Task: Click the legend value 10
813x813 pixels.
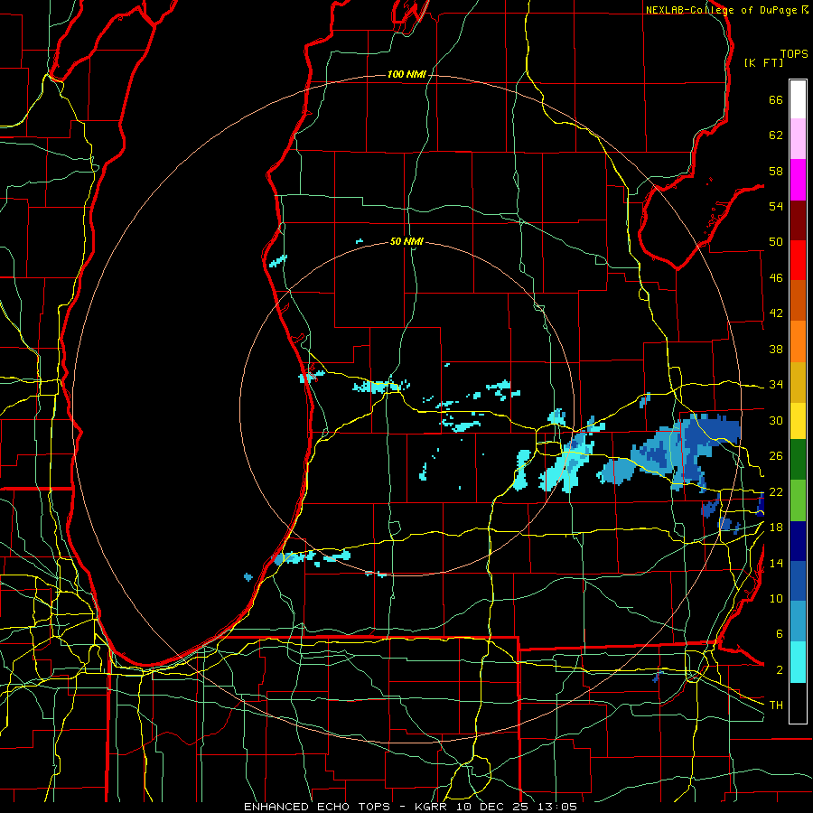Action: (776, 598)
